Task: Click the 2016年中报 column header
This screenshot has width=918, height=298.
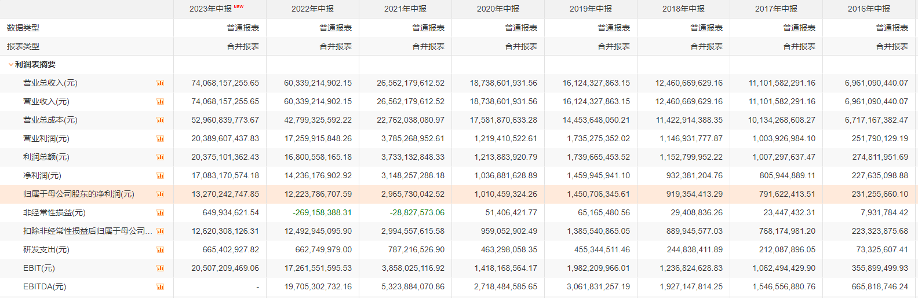Action: (869, 9)
